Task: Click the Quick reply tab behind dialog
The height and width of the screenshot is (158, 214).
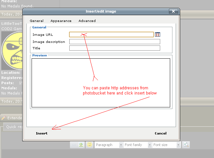Action: coord(13,127)
